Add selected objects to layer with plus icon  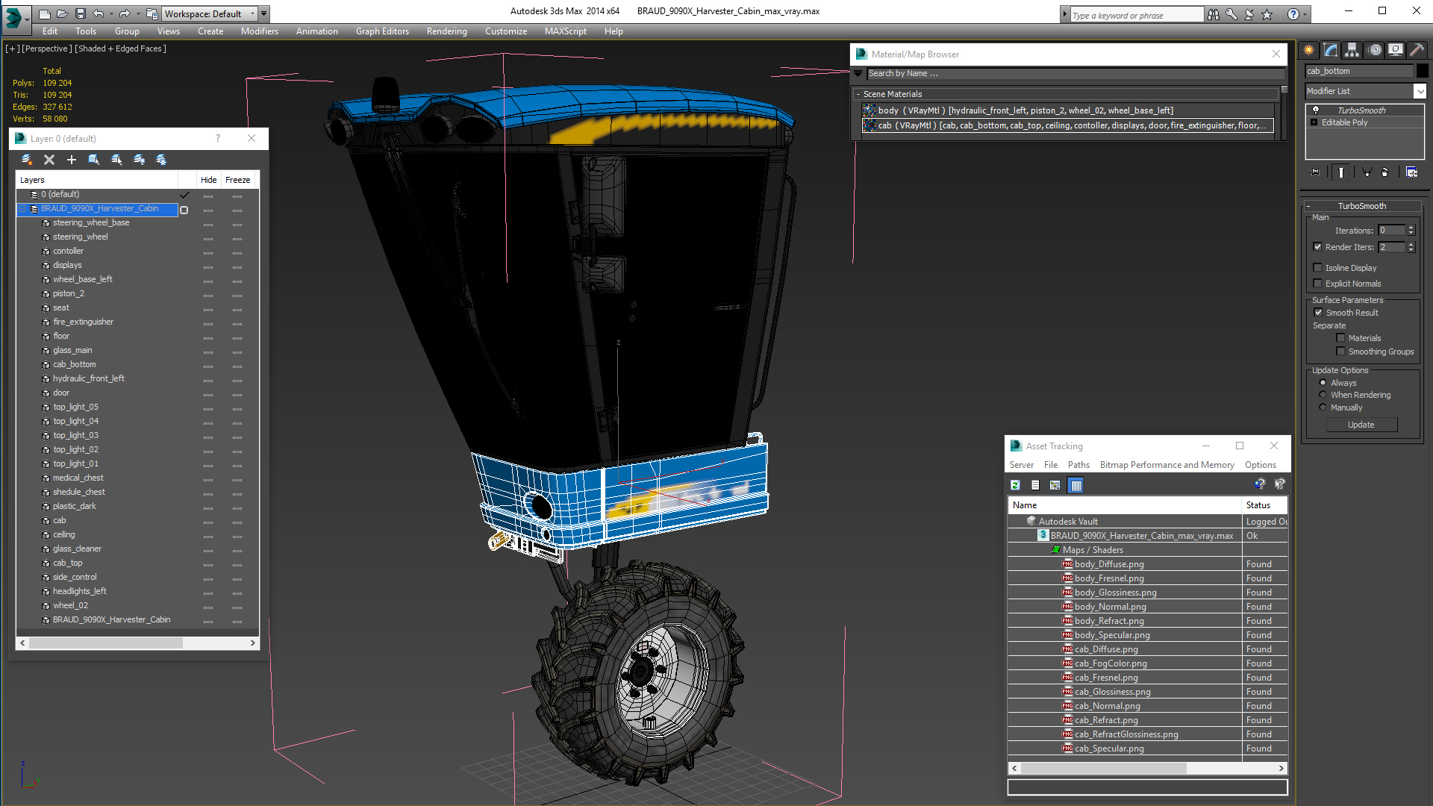(x=72, y=160)
